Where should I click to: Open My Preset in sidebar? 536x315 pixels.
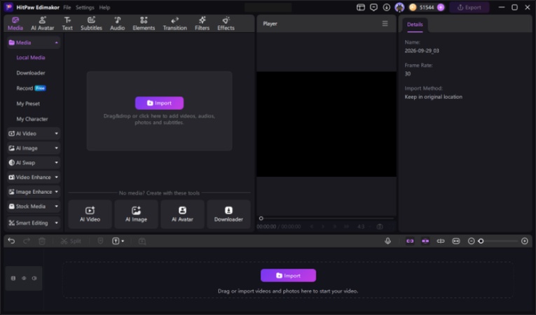click(x=28, y=104)
